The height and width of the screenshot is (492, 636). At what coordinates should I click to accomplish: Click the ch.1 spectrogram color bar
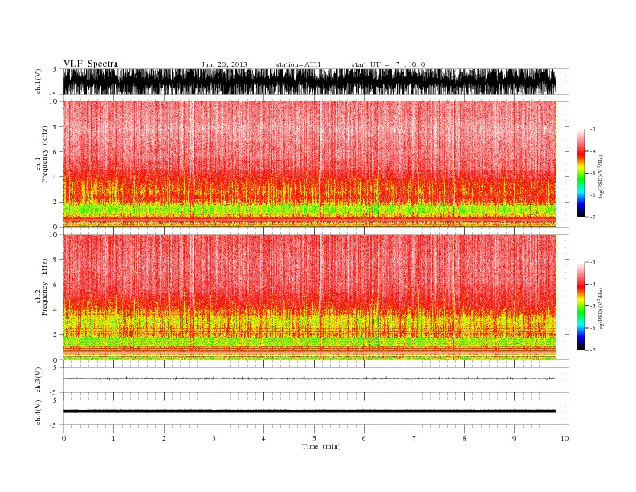point(581,174)
